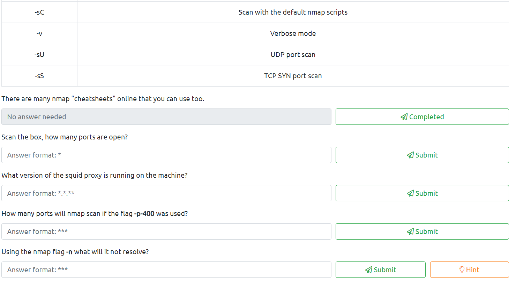Focus the squid proxy version answer field
The width and height of the screenshot is (516, 282).
(166, 193)
